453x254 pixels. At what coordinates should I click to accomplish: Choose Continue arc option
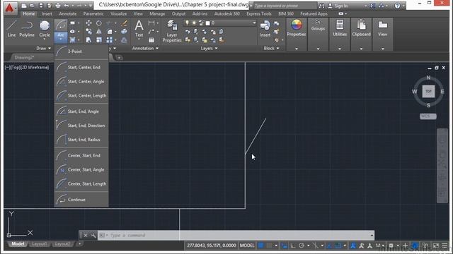coord(81,200)
